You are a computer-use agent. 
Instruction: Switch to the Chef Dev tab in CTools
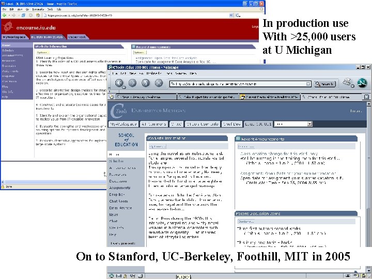(x=232, y=124)
